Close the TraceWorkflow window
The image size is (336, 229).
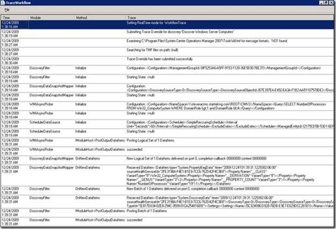pyautogui.click(x=331, y=2)
